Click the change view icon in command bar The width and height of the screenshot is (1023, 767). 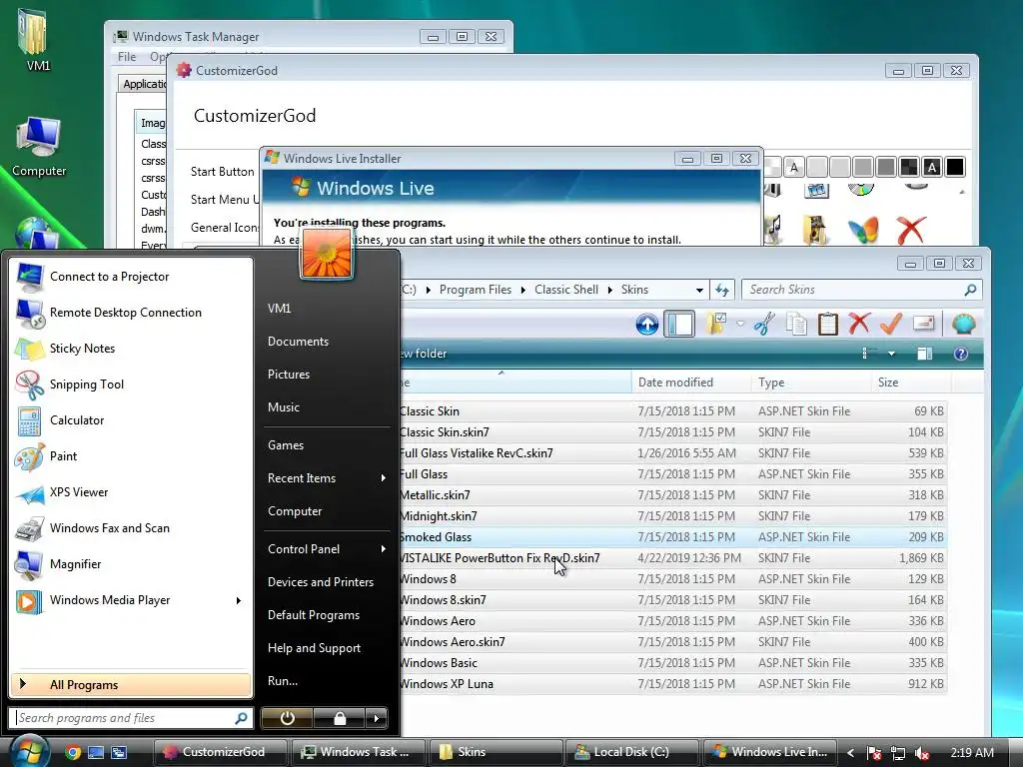[868, 355]
